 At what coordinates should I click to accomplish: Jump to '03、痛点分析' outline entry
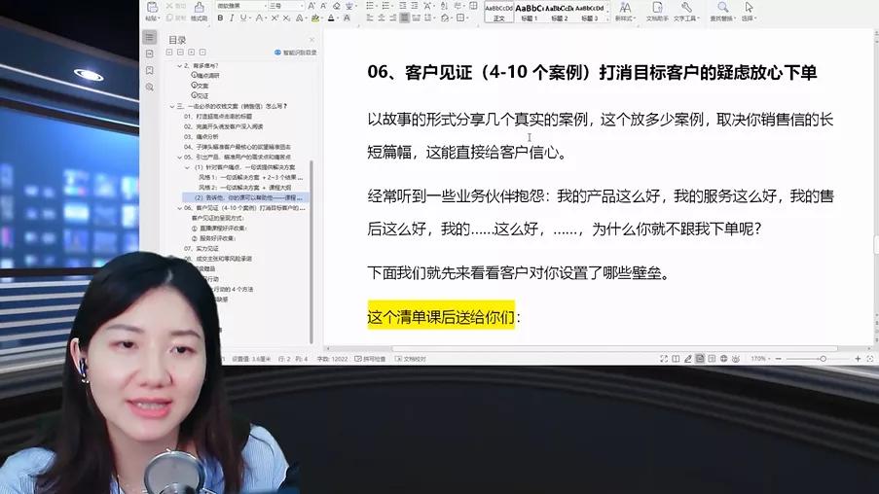pos(201,137)
